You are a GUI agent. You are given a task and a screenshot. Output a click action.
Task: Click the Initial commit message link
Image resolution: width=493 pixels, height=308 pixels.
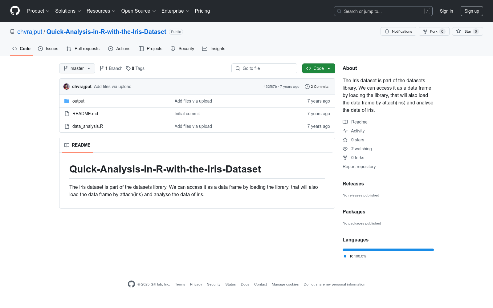(187, 114)
